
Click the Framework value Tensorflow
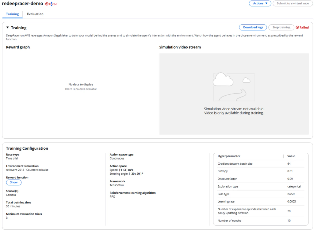117,185
